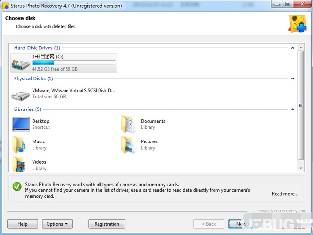Select the 'Music' label text
This screenshot has width=313, height=235.
click(x=38, y=141)
